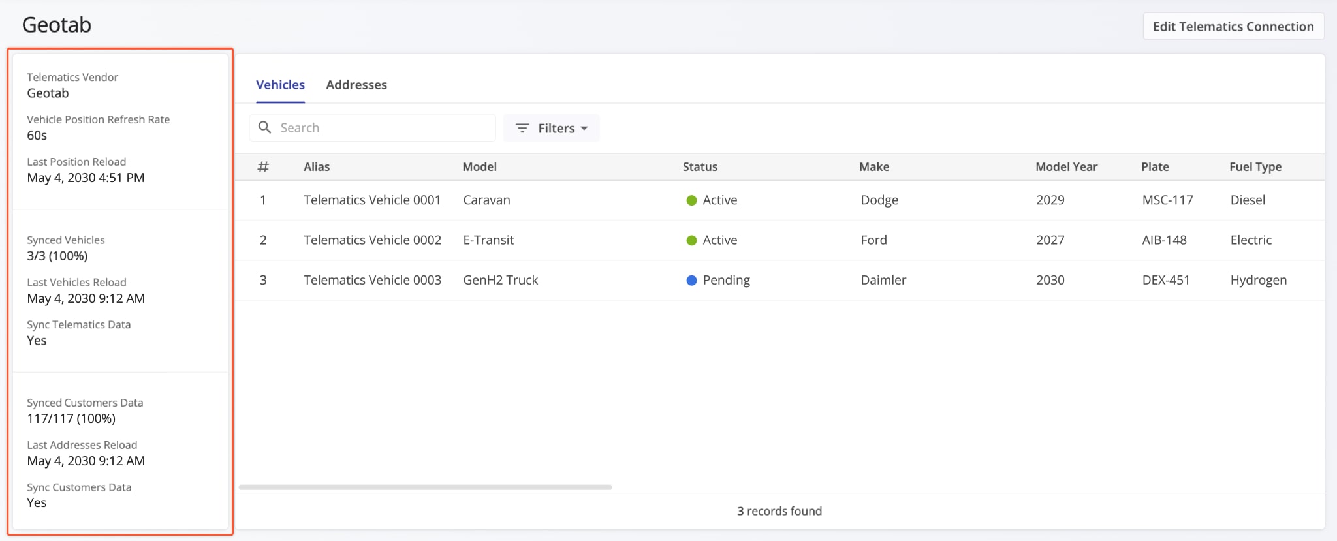
Task: Click Yes under Sync Customers Data
Action: [37, 502]
